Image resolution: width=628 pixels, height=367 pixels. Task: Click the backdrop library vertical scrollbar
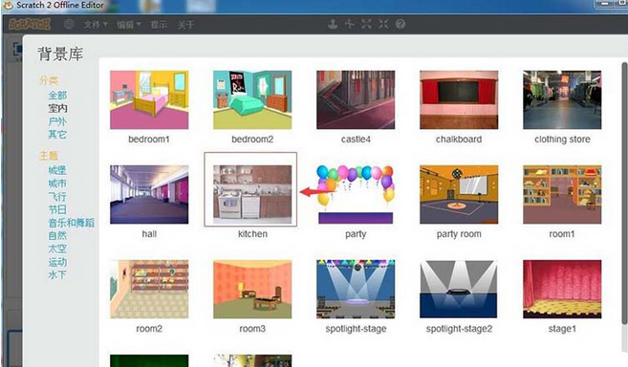click(624, 192)
